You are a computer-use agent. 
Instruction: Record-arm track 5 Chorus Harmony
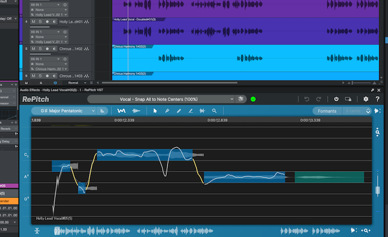(x=47, y=49)
